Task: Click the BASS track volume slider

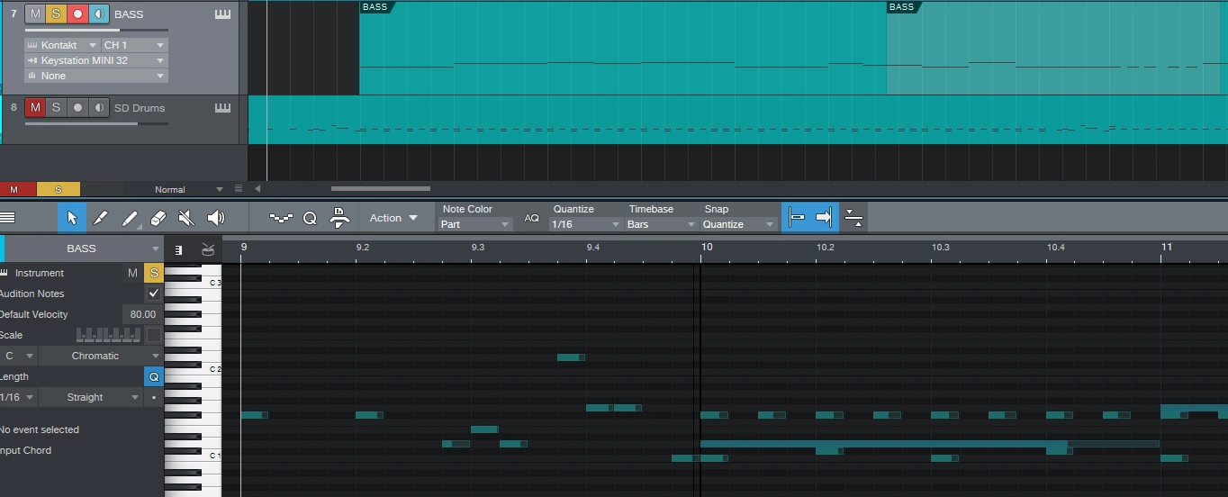Action: pyautogui.click(x=72, y=30)
